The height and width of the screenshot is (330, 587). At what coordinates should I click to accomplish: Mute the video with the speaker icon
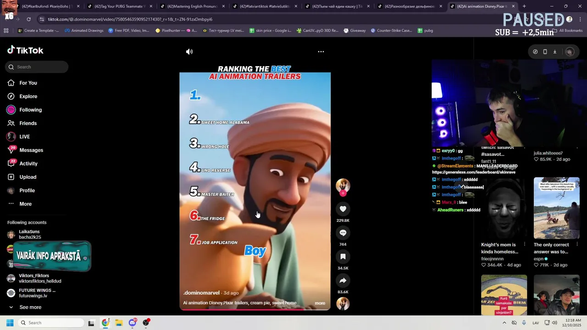(x=189, y=52)
